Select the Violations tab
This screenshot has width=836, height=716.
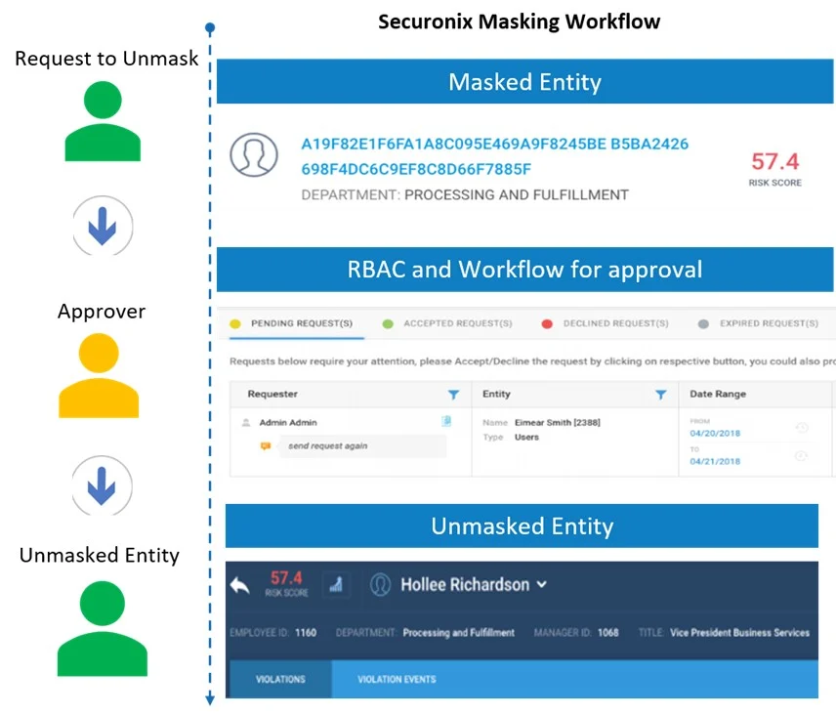pyautogui.click(x=280, y=679)
